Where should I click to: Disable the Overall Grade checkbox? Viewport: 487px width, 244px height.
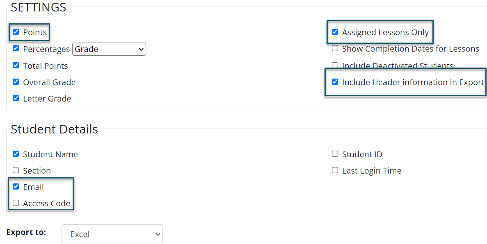[16, 82]
